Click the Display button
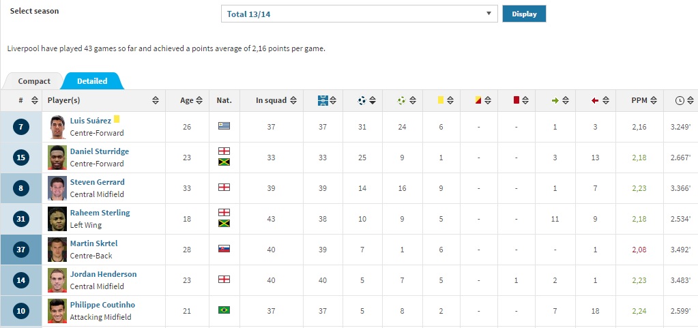The image size is (698, 328). [524, 14]
